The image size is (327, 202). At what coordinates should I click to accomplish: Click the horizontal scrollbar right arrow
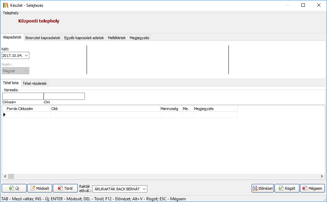(x=322, y=176)
